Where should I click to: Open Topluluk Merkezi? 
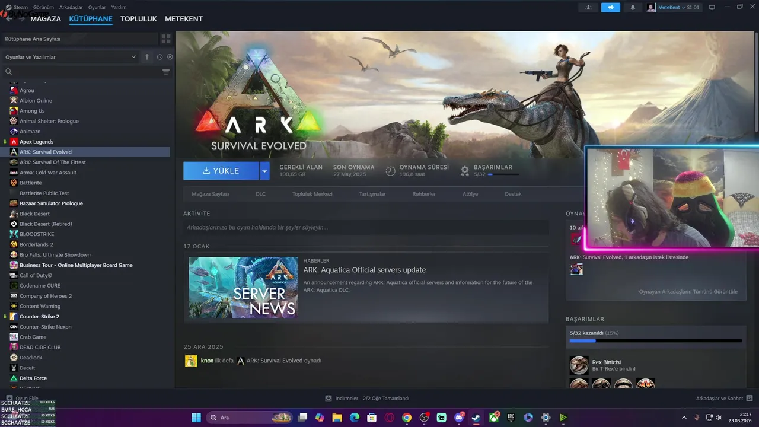[312, 194]
